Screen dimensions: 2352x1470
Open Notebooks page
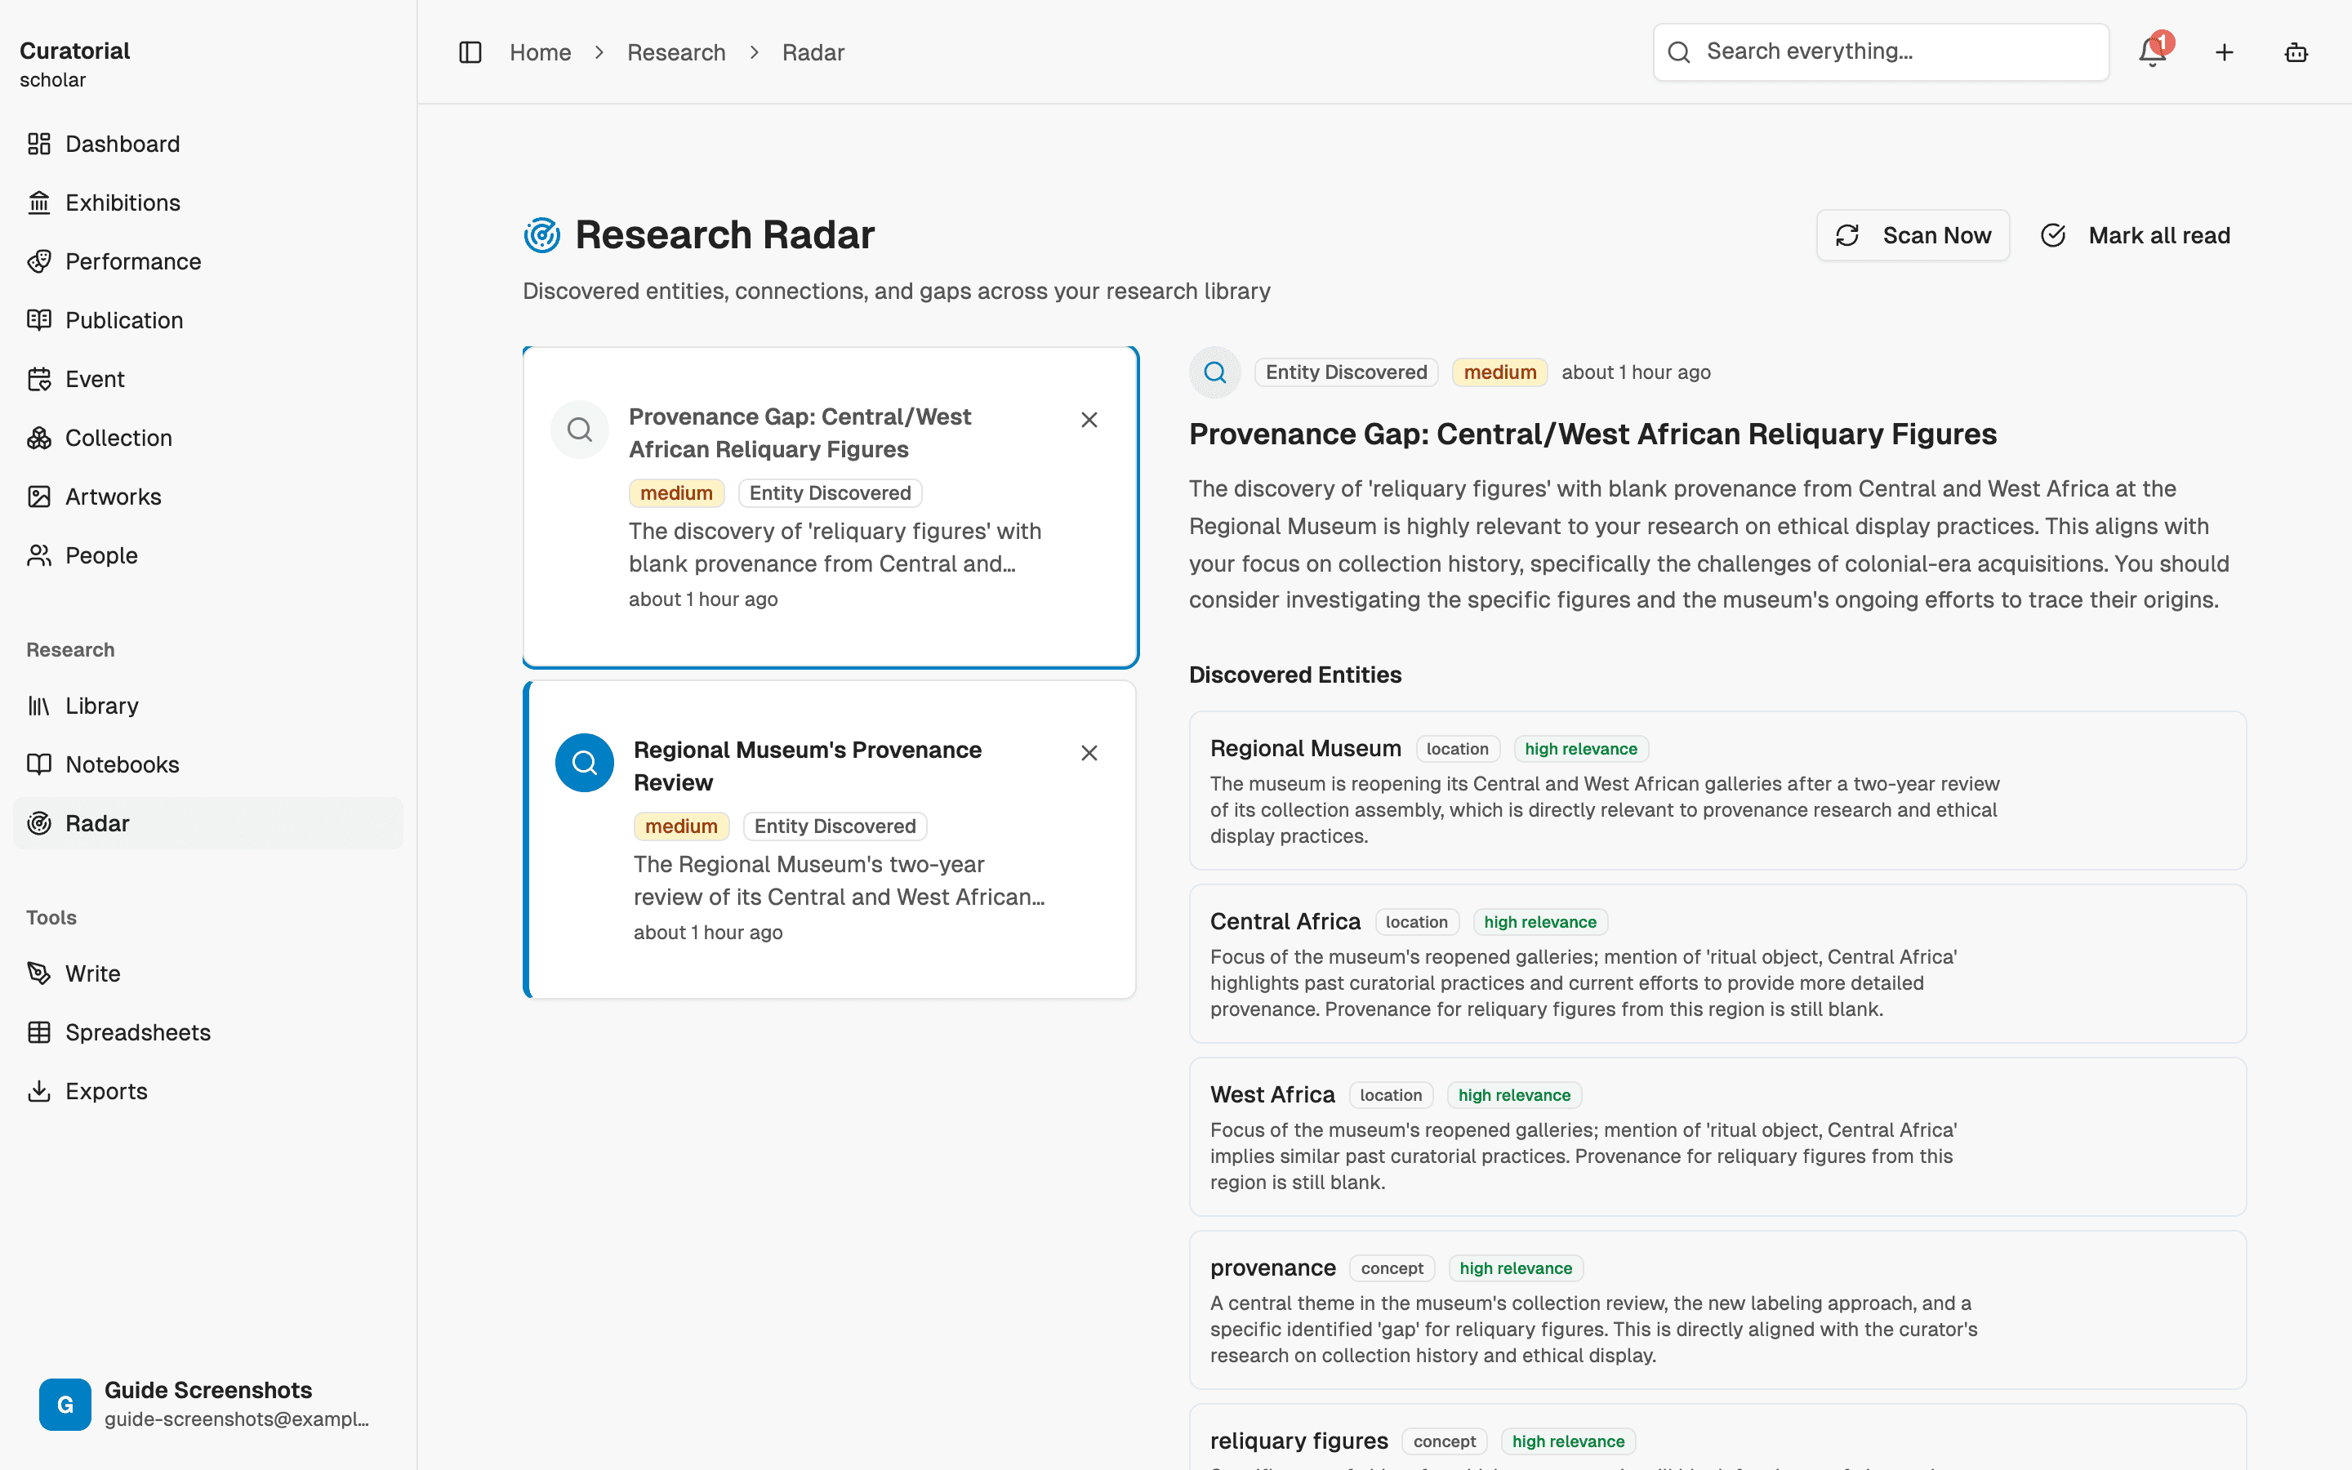208,764
